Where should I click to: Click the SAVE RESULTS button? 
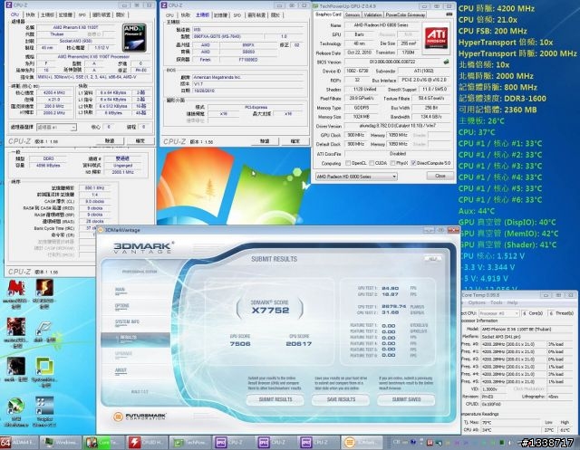(x=341, y=399)
